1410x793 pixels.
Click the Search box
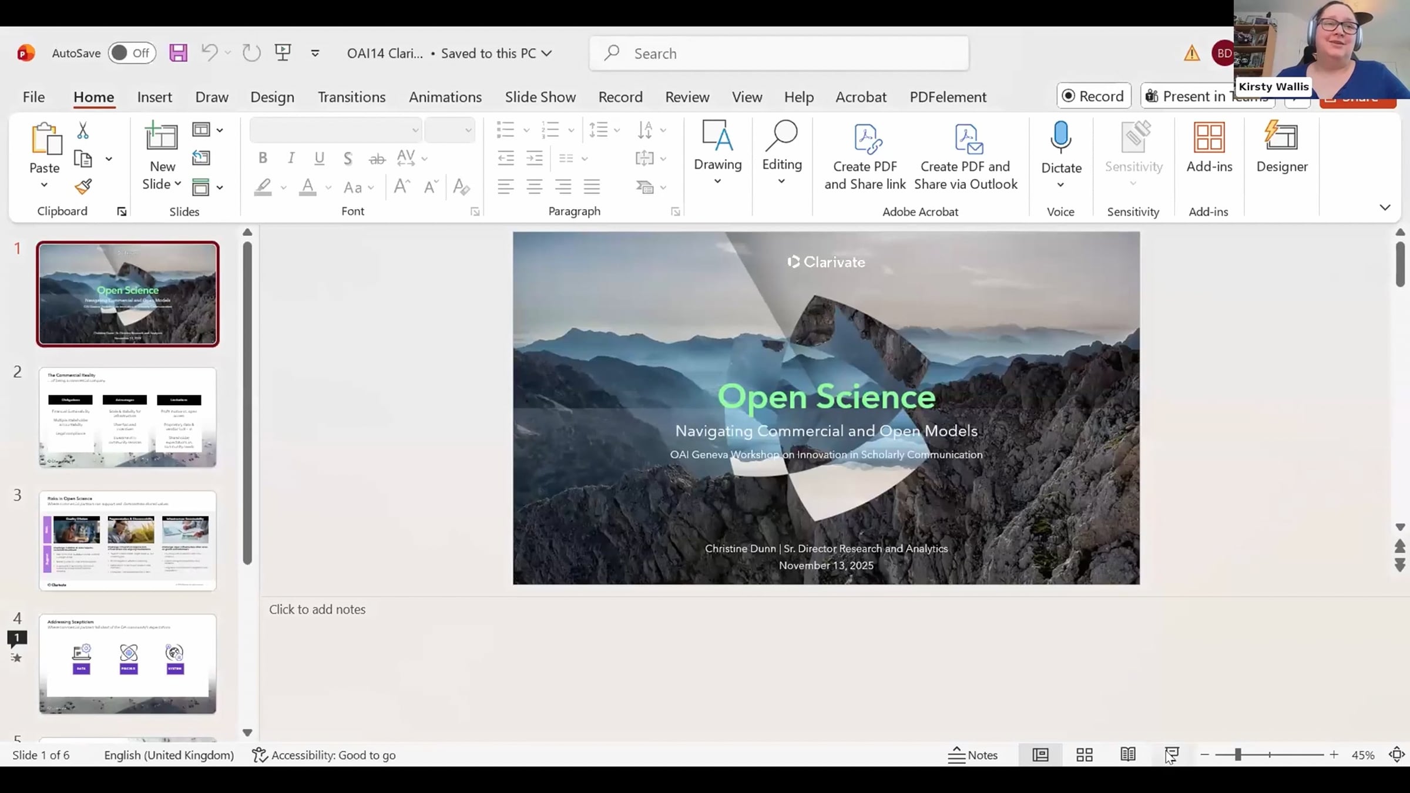point(779,53)
